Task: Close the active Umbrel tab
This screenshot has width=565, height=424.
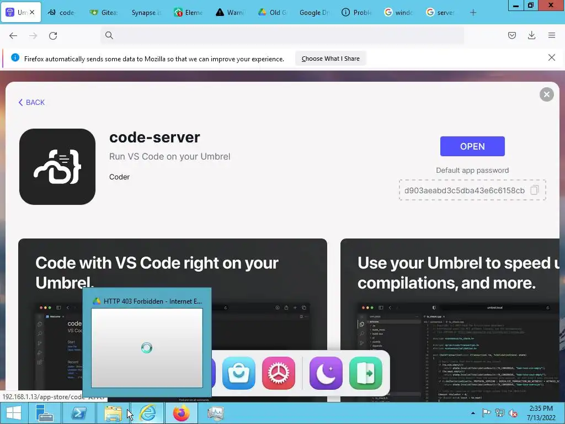Action: tap(32, 12)
